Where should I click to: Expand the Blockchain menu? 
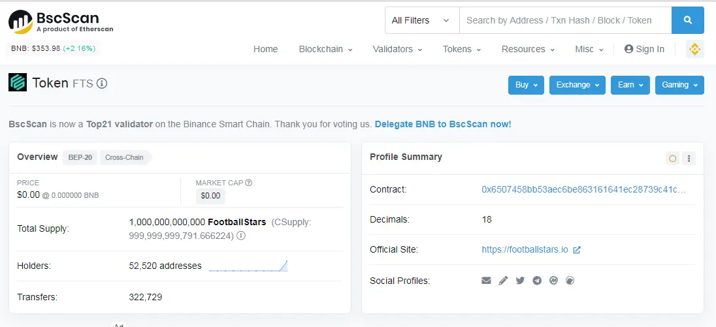[x=325, y=49]
